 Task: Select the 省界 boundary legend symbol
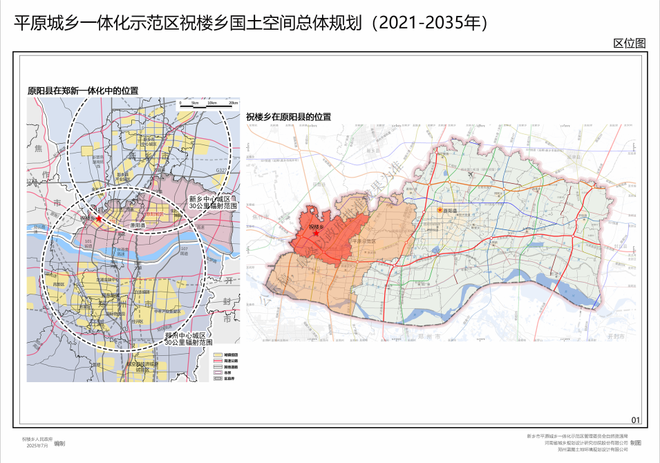point(218,372)
